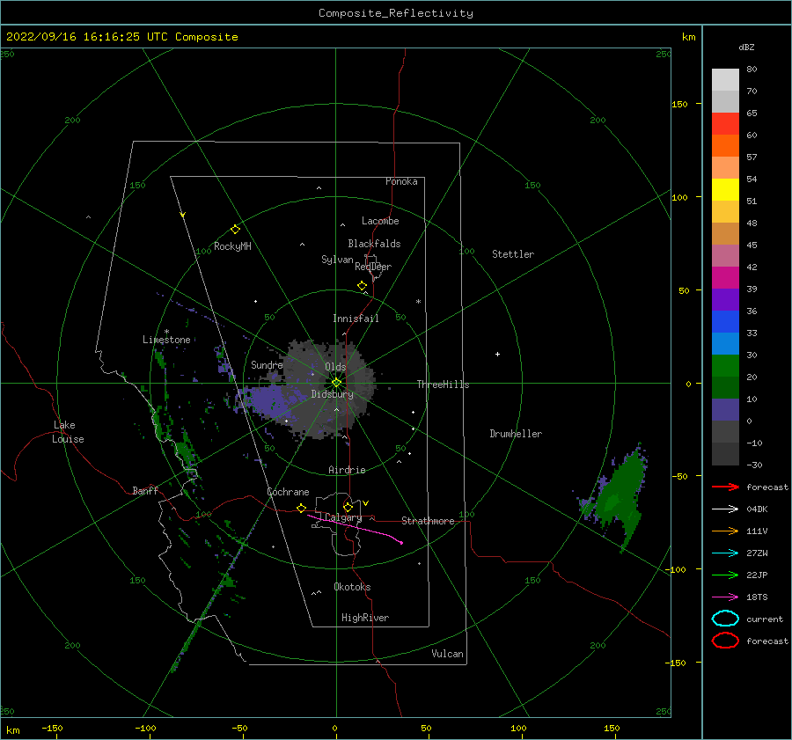This screenshot has width=792, height=740.
Task: Click the cyan current ellipse icon
Action: [725, 619]
